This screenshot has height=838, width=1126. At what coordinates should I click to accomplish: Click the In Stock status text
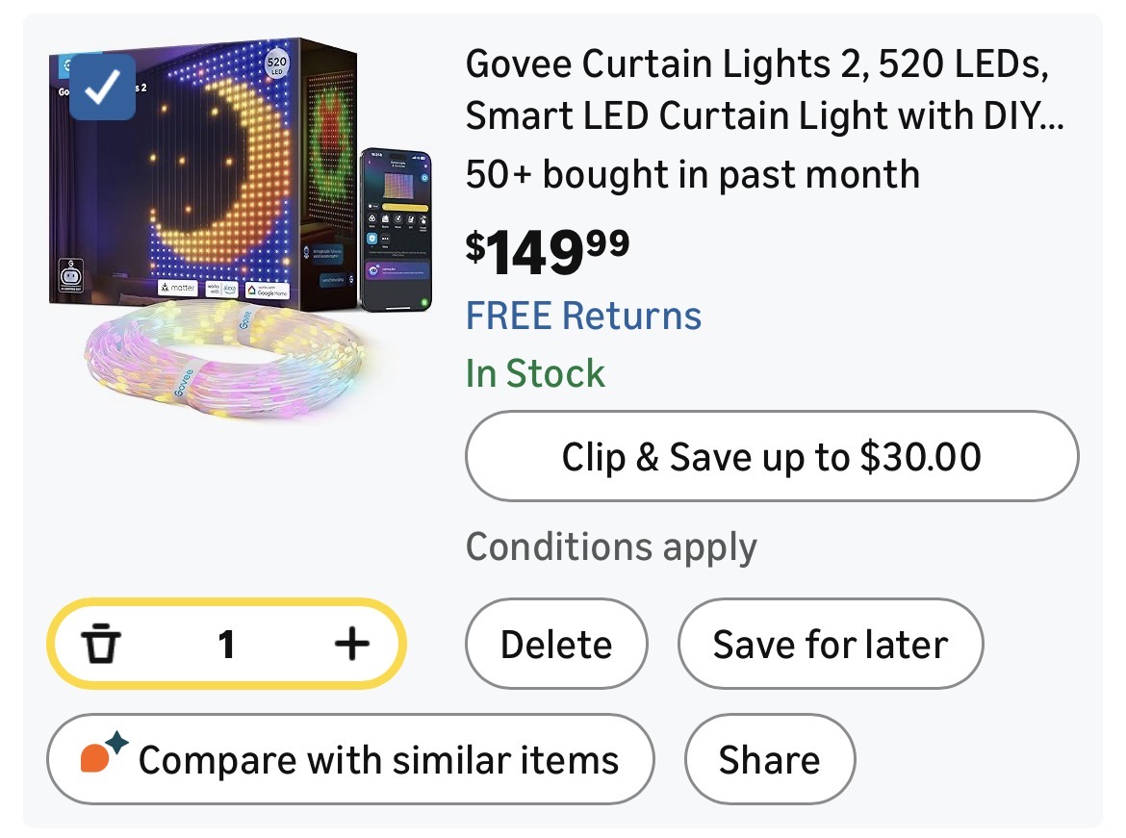(535, 373)
